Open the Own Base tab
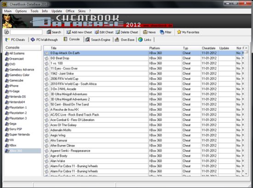The height and width of the screenshot is (188, 253). click(125, 40)
